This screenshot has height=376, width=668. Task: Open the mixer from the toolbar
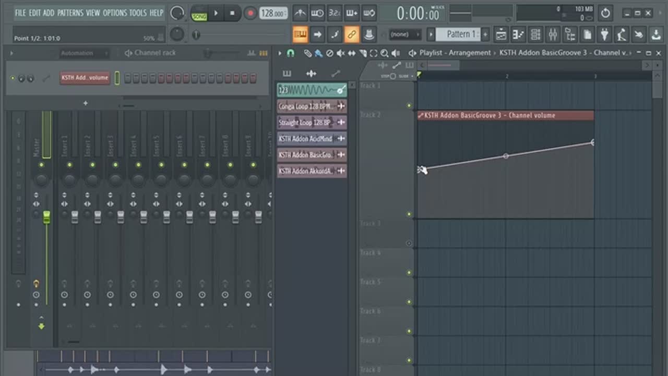[553, 35]
